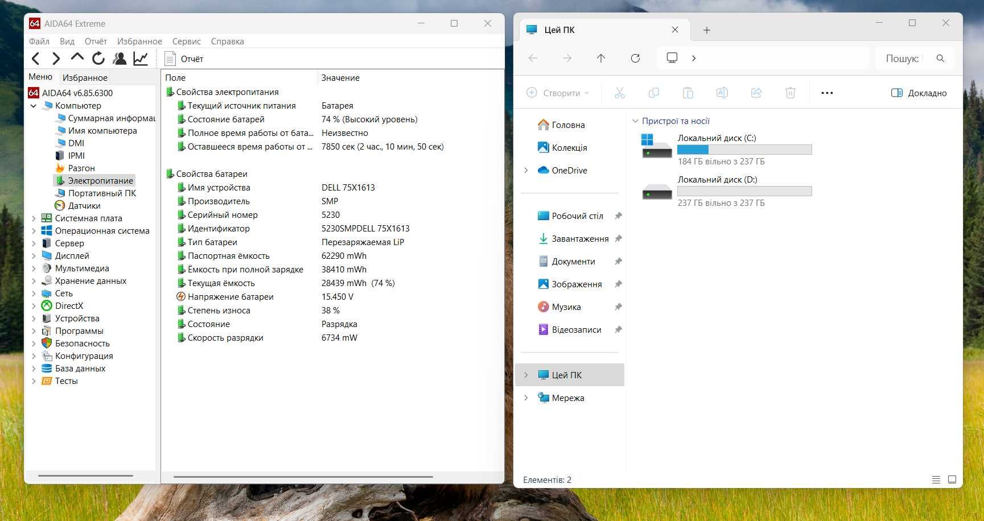This screenshot has height=521, width=984.
Task: Open the Справка menu
Action: click(227, 41)
